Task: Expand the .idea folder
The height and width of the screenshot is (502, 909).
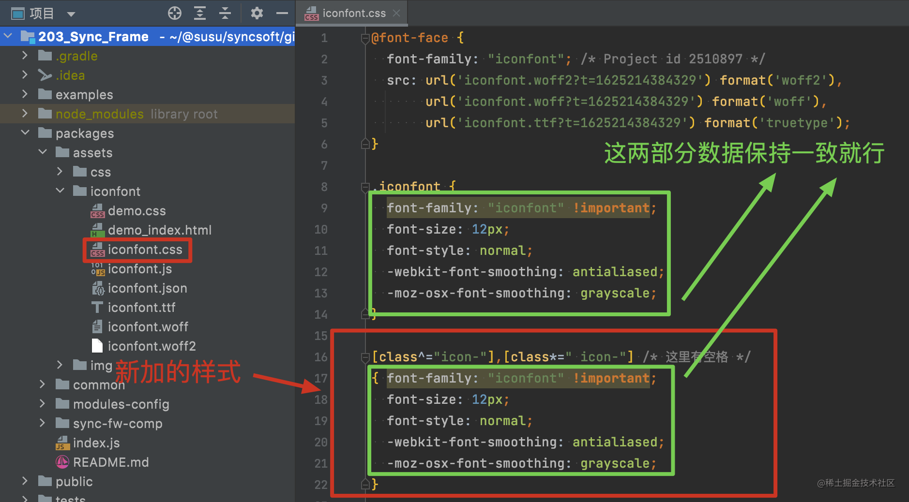Action: point(25,75)
